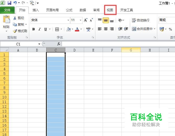Image resolution: width=175 pixels, height=136 pixels.
Task: Undo the last action
Action: [x=15, y=3]
